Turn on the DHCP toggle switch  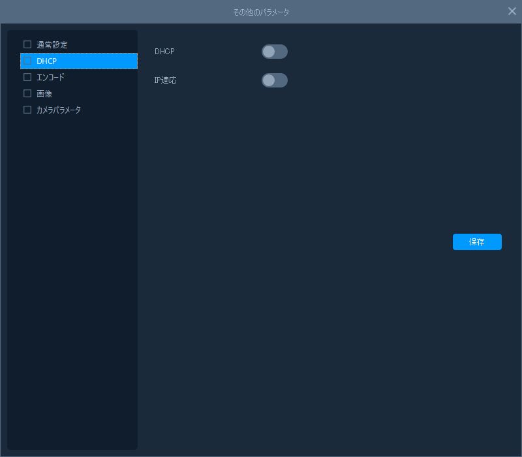[x=274, y=52]
